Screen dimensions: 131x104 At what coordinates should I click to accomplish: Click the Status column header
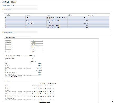click(49, 15)
